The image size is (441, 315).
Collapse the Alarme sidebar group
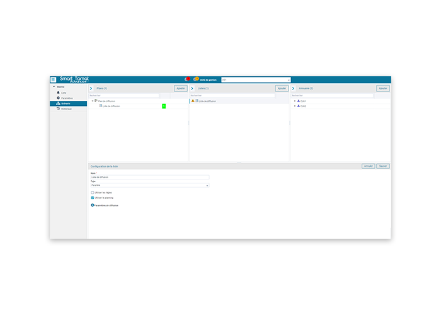pyautogui.click(x=54, y=87)
